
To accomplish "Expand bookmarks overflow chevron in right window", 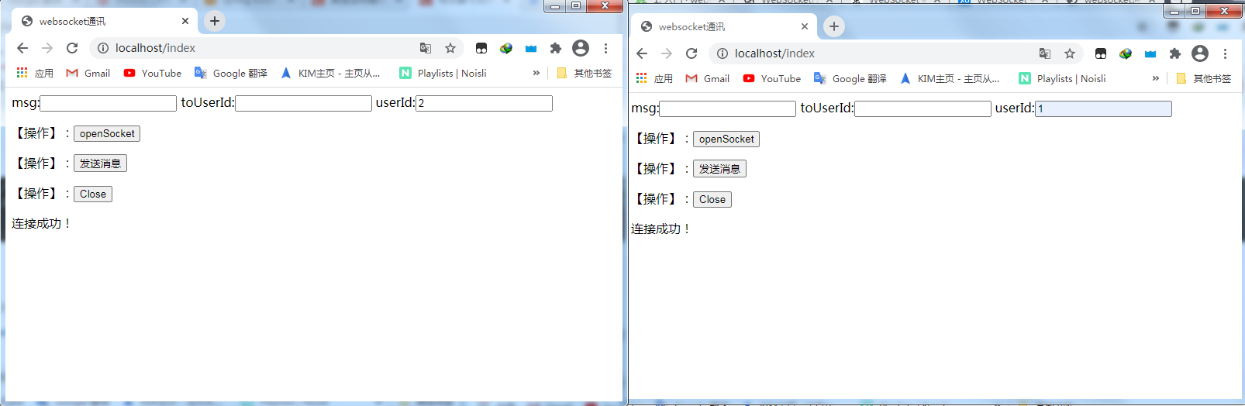I will (1155, 78).
